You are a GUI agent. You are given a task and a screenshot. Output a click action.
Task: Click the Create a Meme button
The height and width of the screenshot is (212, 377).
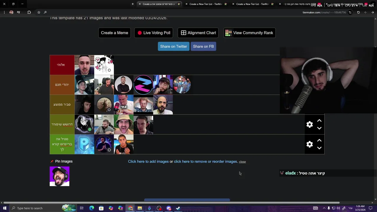click(115, 33)
